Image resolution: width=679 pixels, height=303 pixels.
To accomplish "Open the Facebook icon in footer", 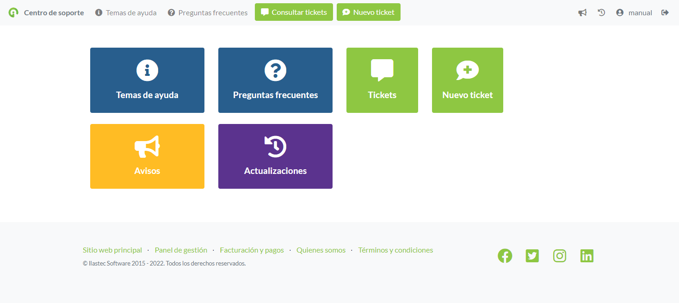I will click(505, 256).
